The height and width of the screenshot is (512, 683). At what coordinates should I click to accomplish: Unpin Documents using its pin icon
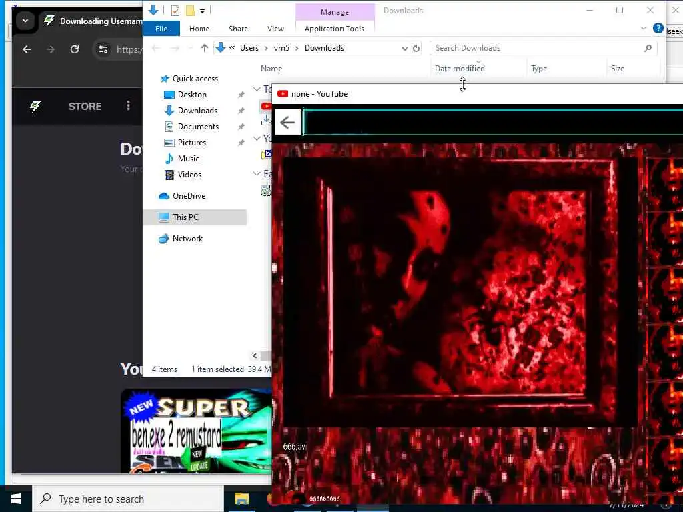coord(241,127)
